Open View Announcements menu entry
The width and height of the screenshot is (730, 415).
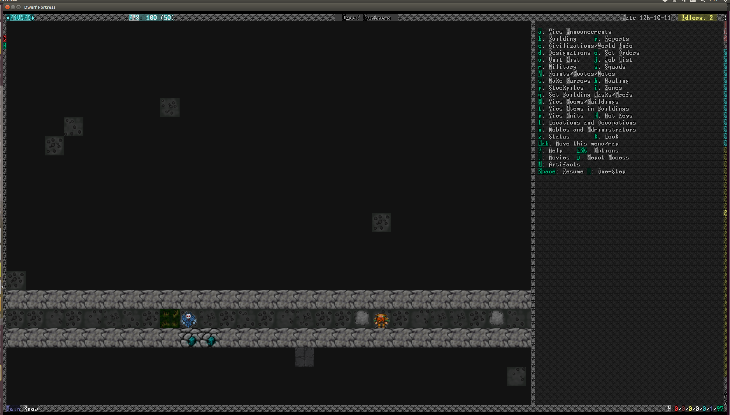tap(575, 32)
